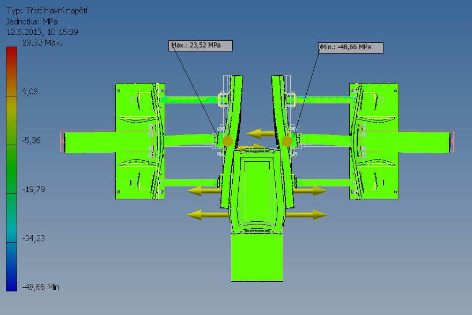
Task: Click the date stamp '12.5.2013, 10:16:39'
Action: (42, 32)
